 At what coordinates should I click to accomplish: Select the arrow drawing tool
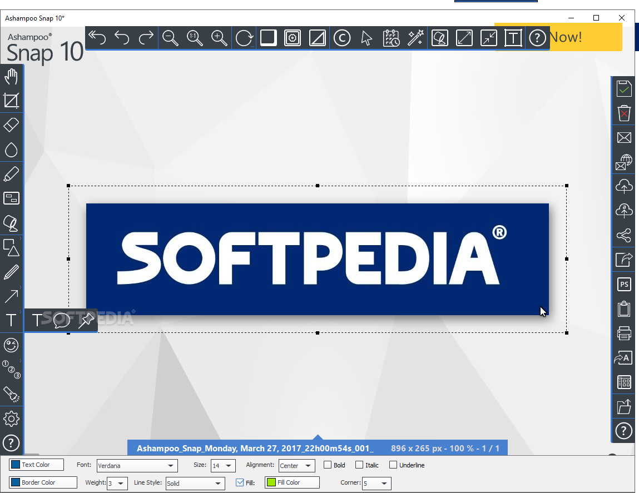click(x=11, y=296)
